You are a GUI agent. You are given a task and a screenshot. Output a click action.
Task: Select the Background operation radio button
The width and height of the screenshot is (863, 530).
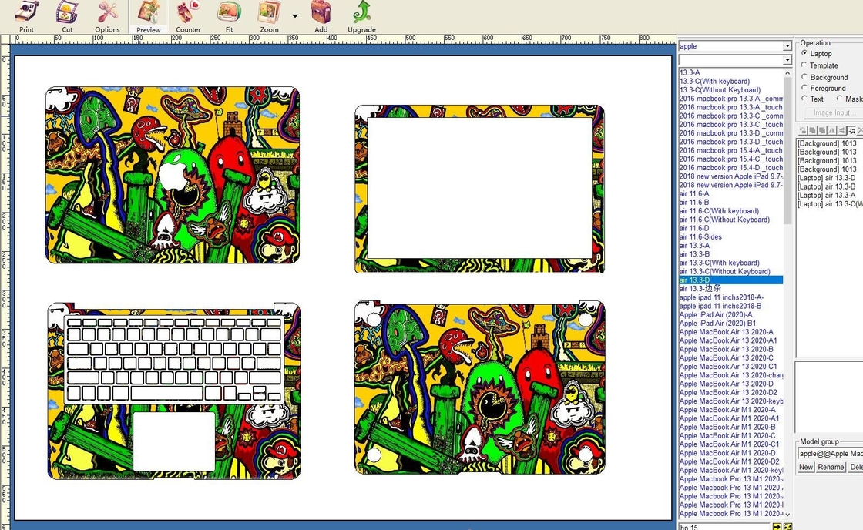tap(824, 77)
